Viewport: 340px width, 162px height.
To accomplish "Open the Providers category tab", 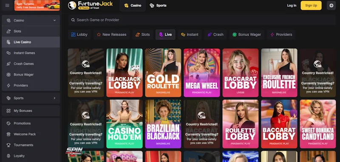I will coord(281,35).
